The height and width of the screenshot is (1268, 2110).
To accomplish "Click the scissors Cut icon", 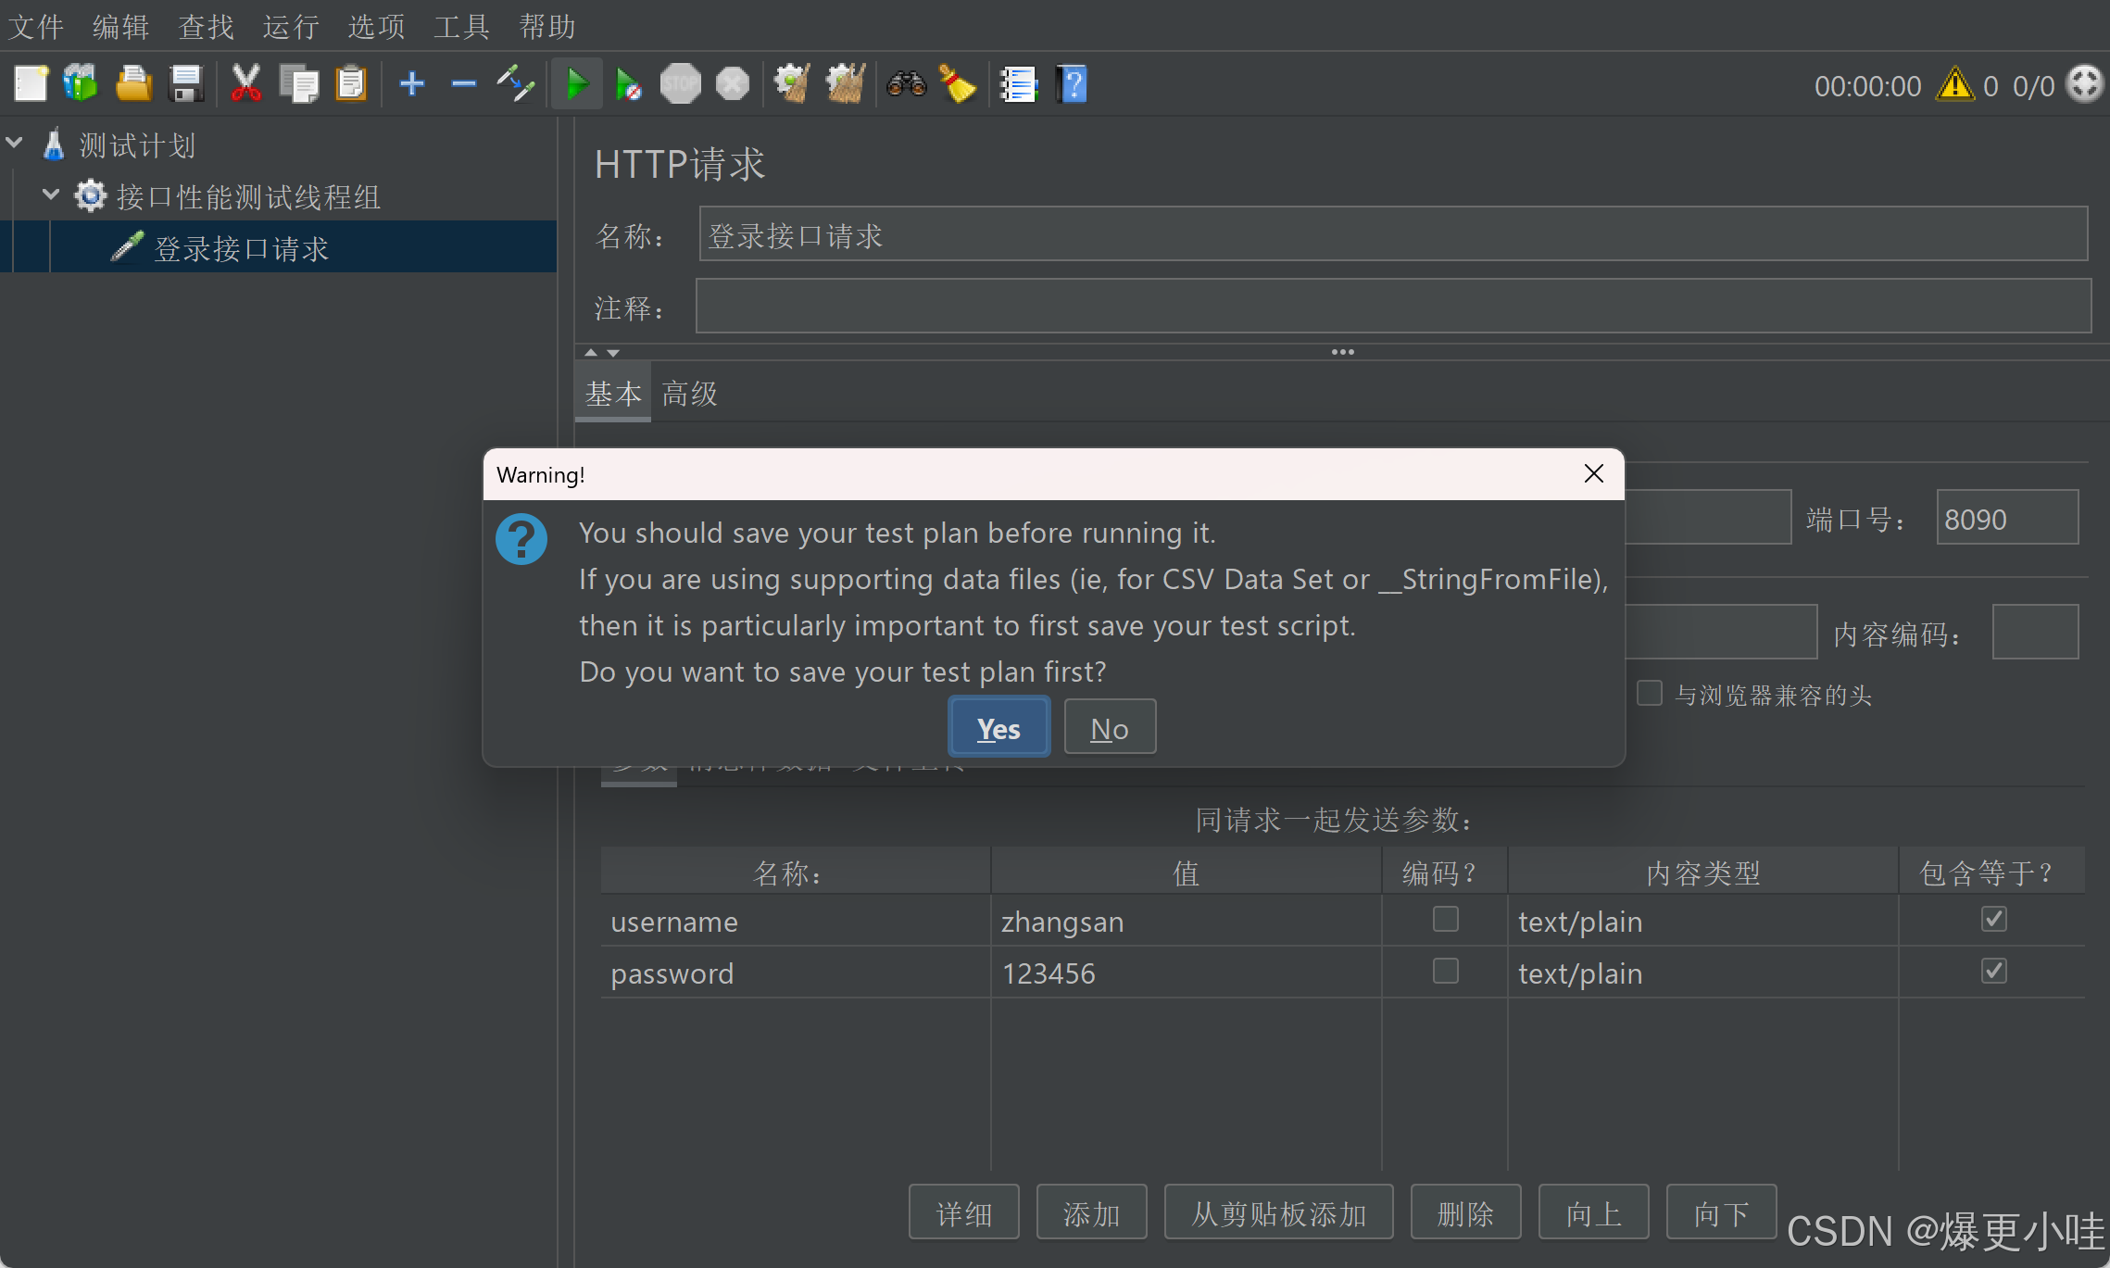I will click(246, 84).
